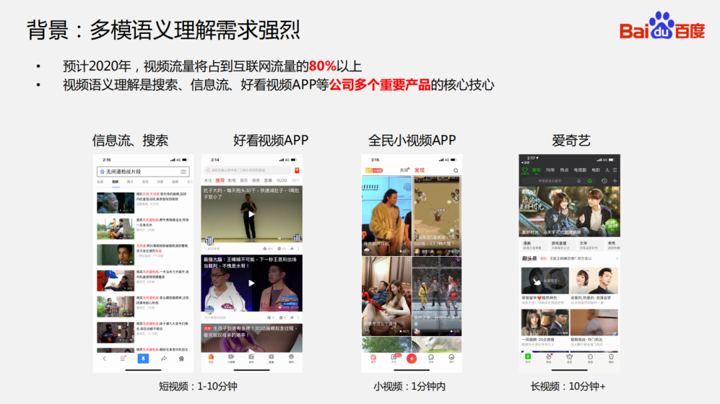Switch to the 电影 tab in iQiyi
Screen dimensions: 720x404
point(596,170)
